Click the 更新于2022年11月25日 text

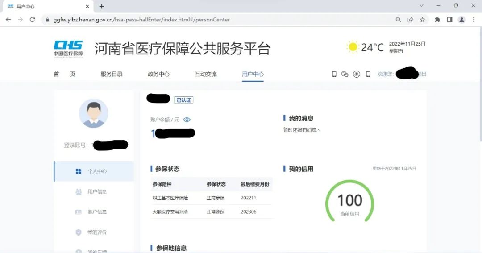pyautogui.click(x=395, y=169)
